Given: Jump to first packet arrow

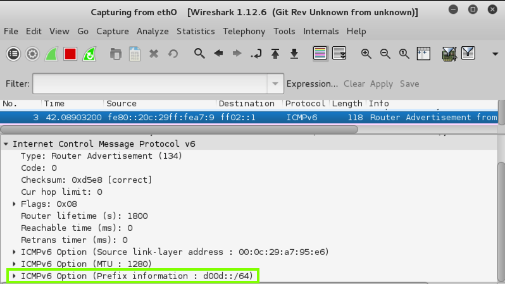Looking at the screenshot, I should click(x=275, y=54).
